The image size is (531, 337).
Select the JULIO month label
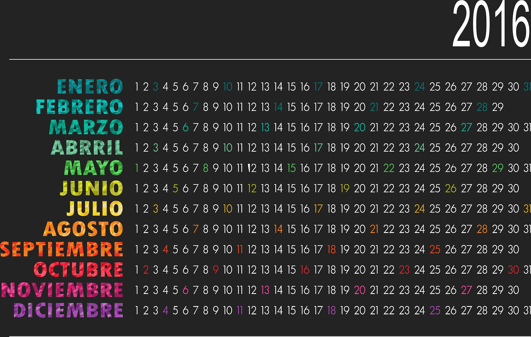95,209
